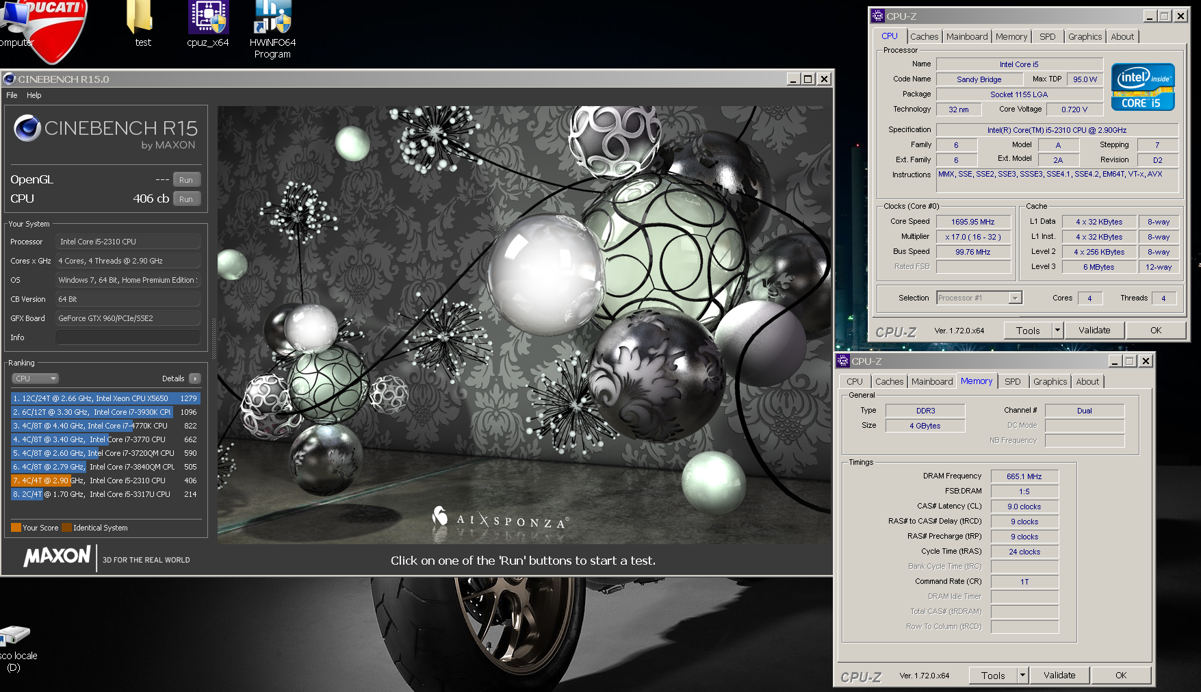Screen dimensions: 1201x692
Task: Click the orange Your Score legend swatch
Action: coord(16,528)
